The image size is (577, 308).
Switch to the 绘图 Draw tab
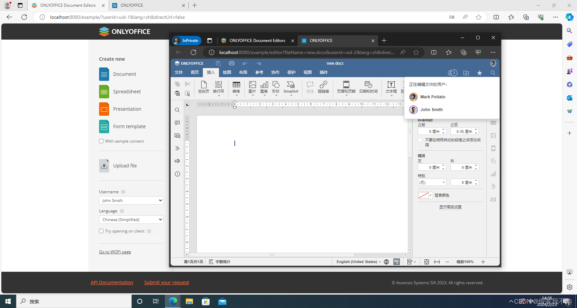pos(227,72)
